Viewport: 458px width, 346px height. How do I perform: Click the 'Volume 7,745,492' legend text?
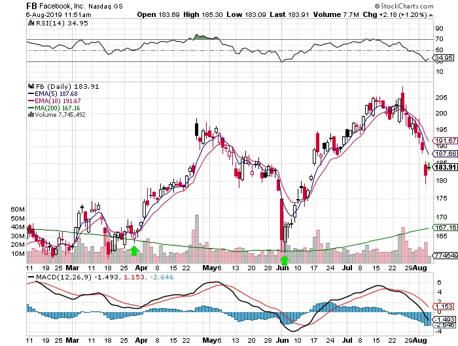60,114
